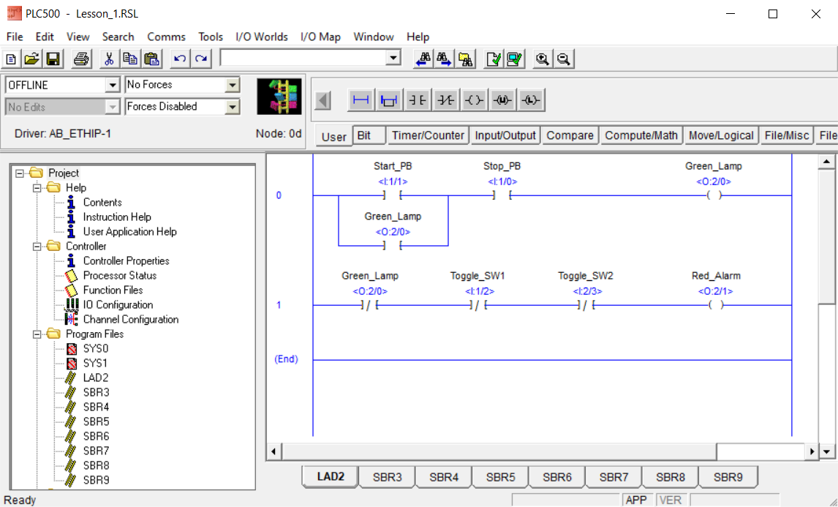Image resolution: width=838 pixels, height=507 pixels.
Task: Click the Verify file checkmark icon
Action: click(494, 59)
